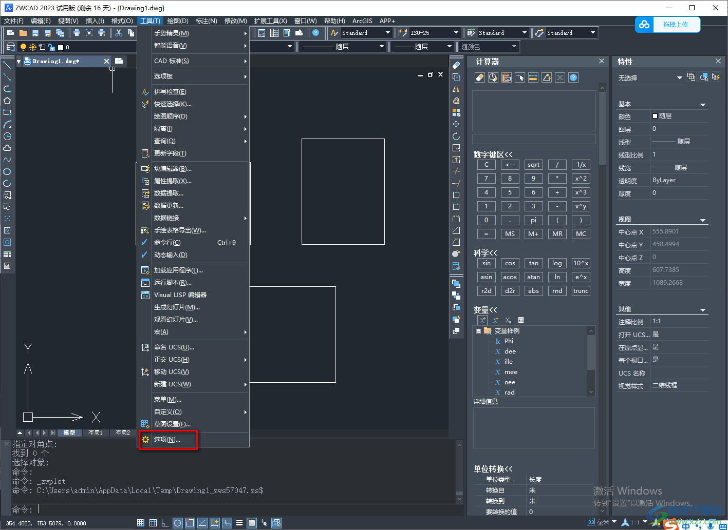Close the Calculator panel
The width and height of the screenshot is (728, 530).
click(602, 61)
